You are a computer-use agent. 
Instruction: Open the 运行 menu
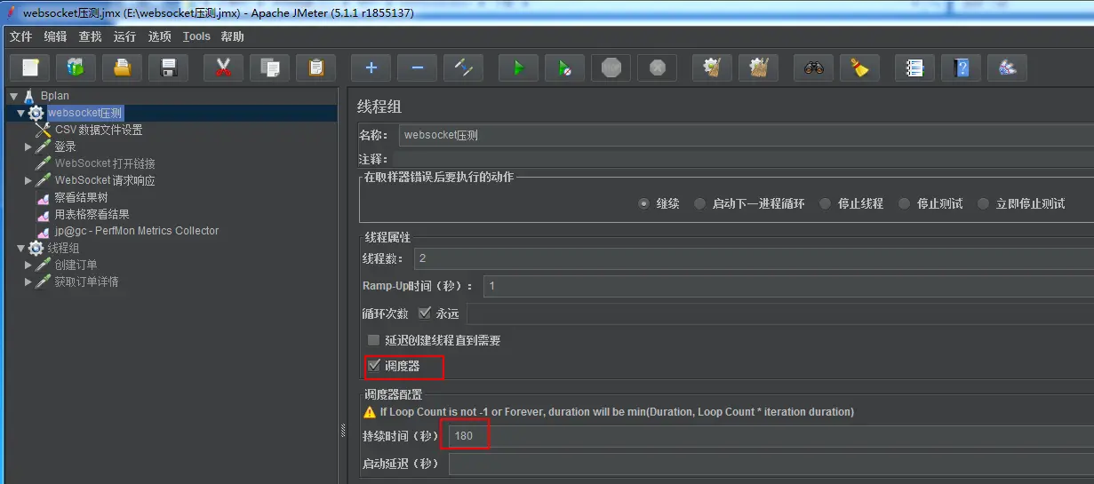pos(124,36)
